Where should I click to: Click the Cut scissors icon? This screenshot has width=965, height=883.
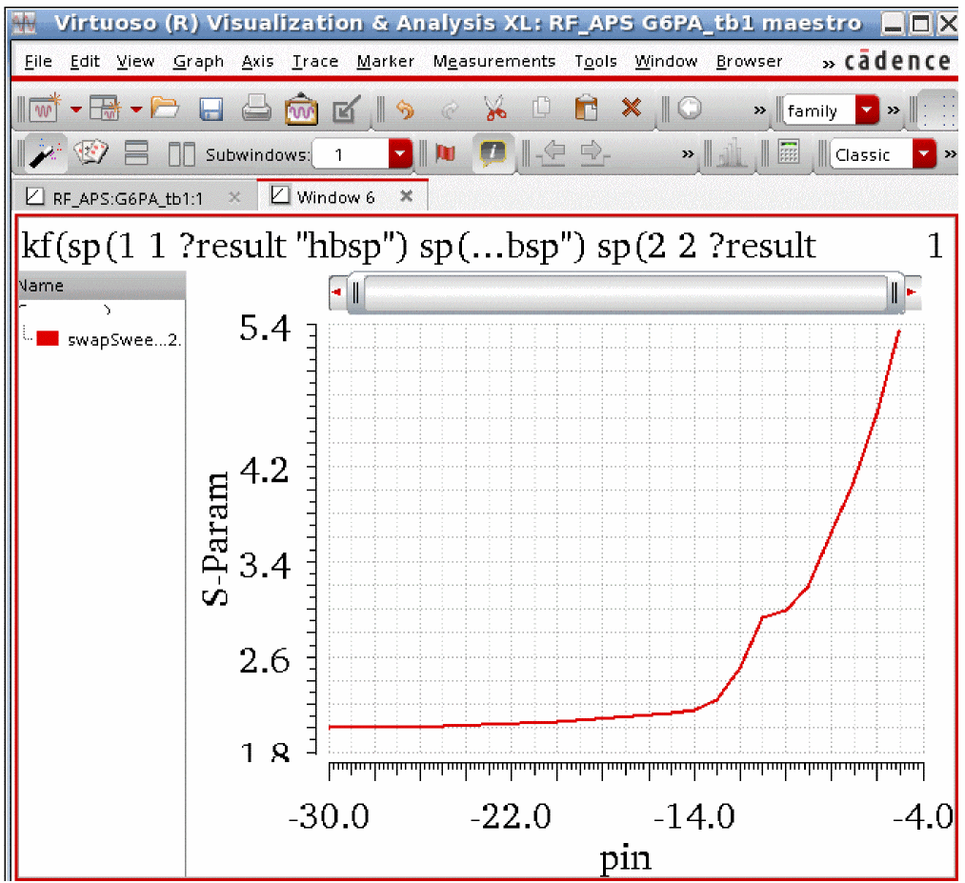[x=494, y=109]
